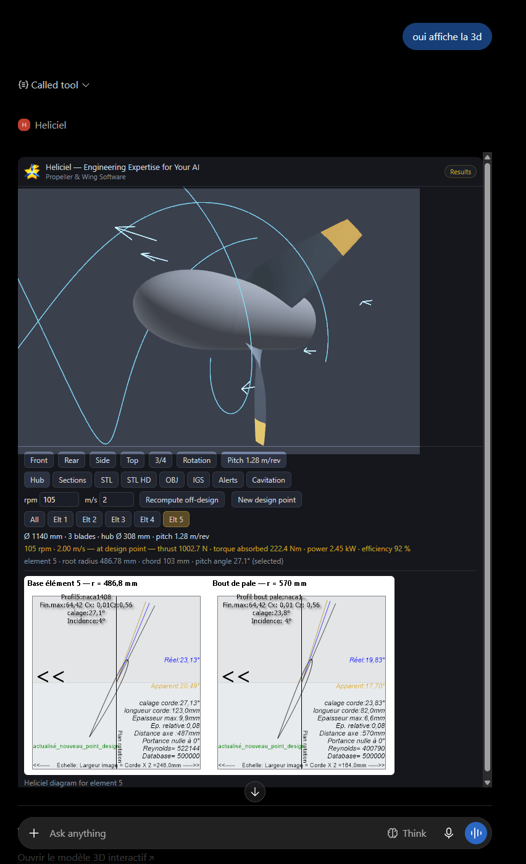
Task: Click the red Heliciel H badge icon
Action: pyautogui.click(x=24, y=125)
